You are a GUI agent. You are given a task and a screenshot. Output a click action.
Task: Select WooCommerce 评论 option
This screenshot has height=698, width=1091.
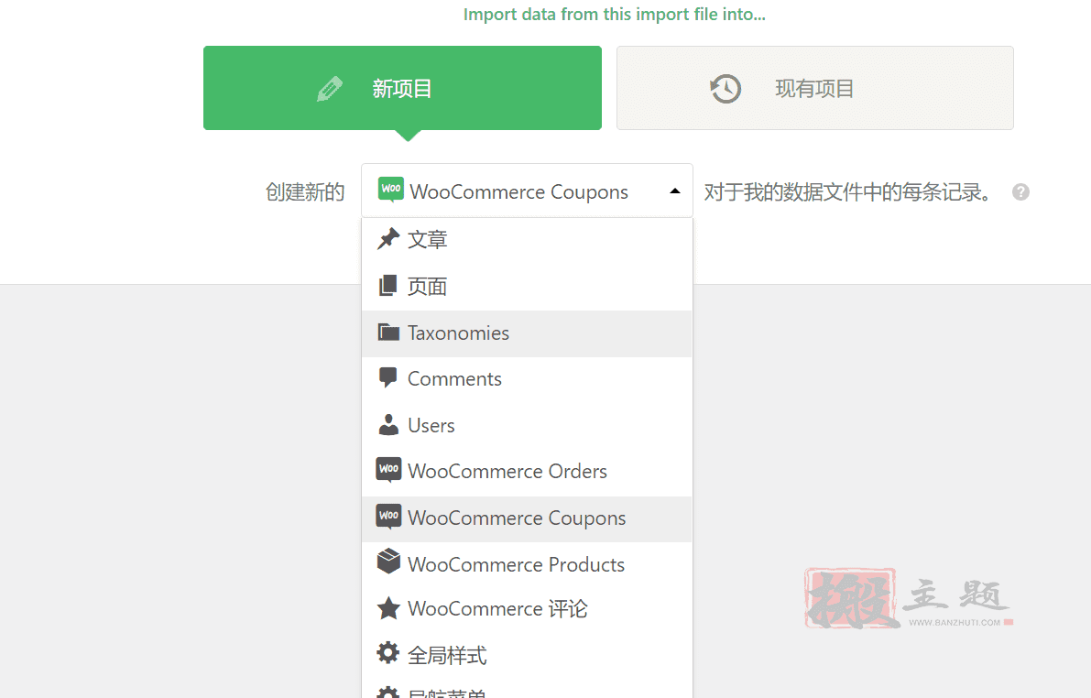527,609
